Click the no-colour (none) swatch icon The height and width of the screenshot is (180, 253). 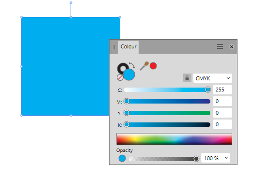[120, 77]
